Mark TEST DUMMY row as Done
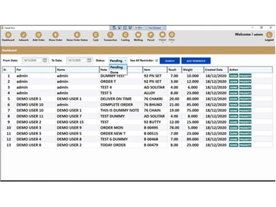 [233, 116]
